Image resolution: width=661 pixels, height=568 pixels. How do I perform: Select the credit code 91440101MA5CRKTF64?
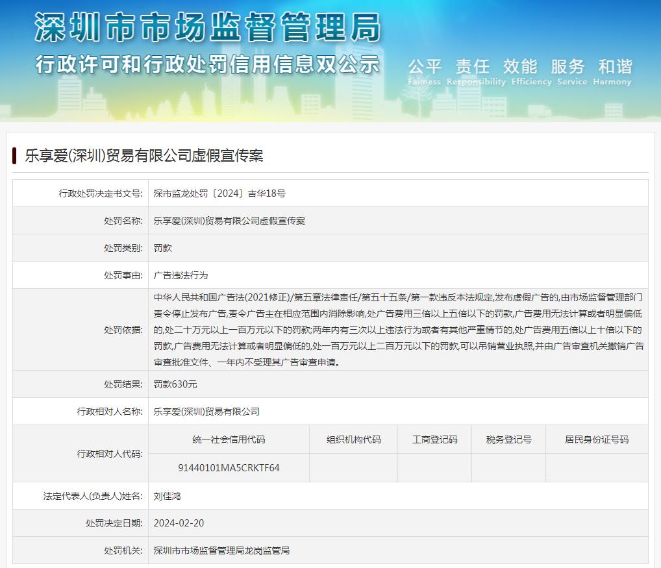(x=229, y=467)
